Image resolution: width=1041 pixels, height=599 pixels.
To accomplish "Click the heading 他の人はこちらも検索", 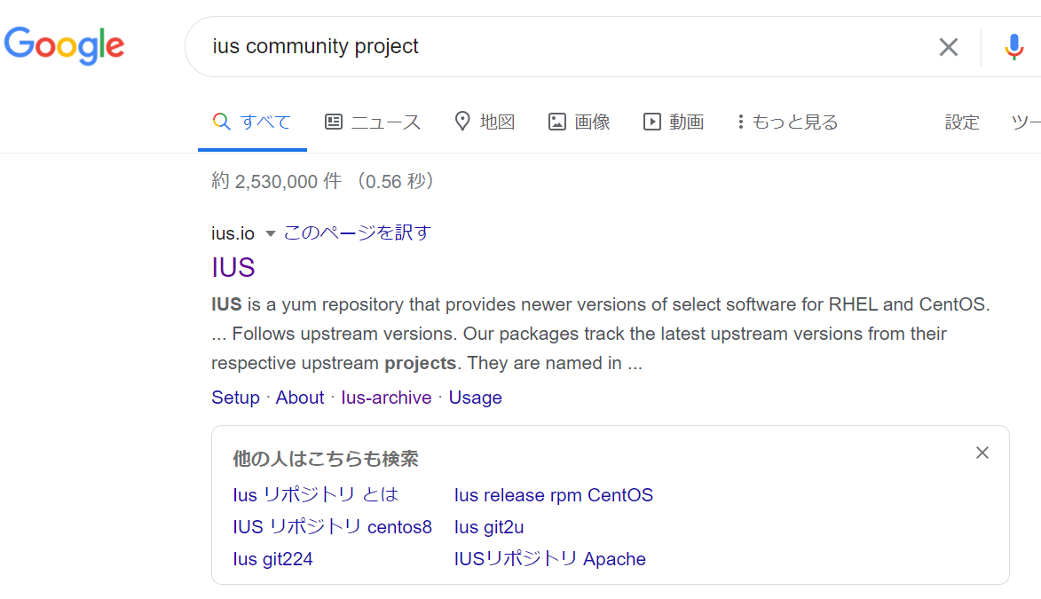I will [x=326, y=459].
